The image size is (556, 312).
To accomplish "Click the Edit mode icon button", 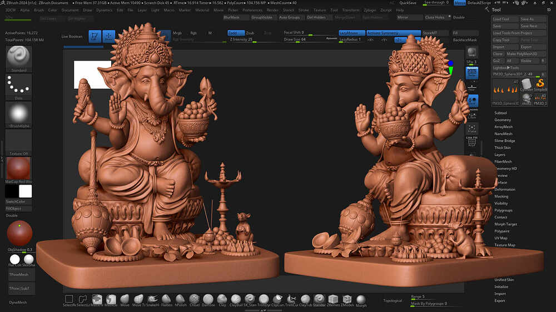I will [x=95, y=36].
